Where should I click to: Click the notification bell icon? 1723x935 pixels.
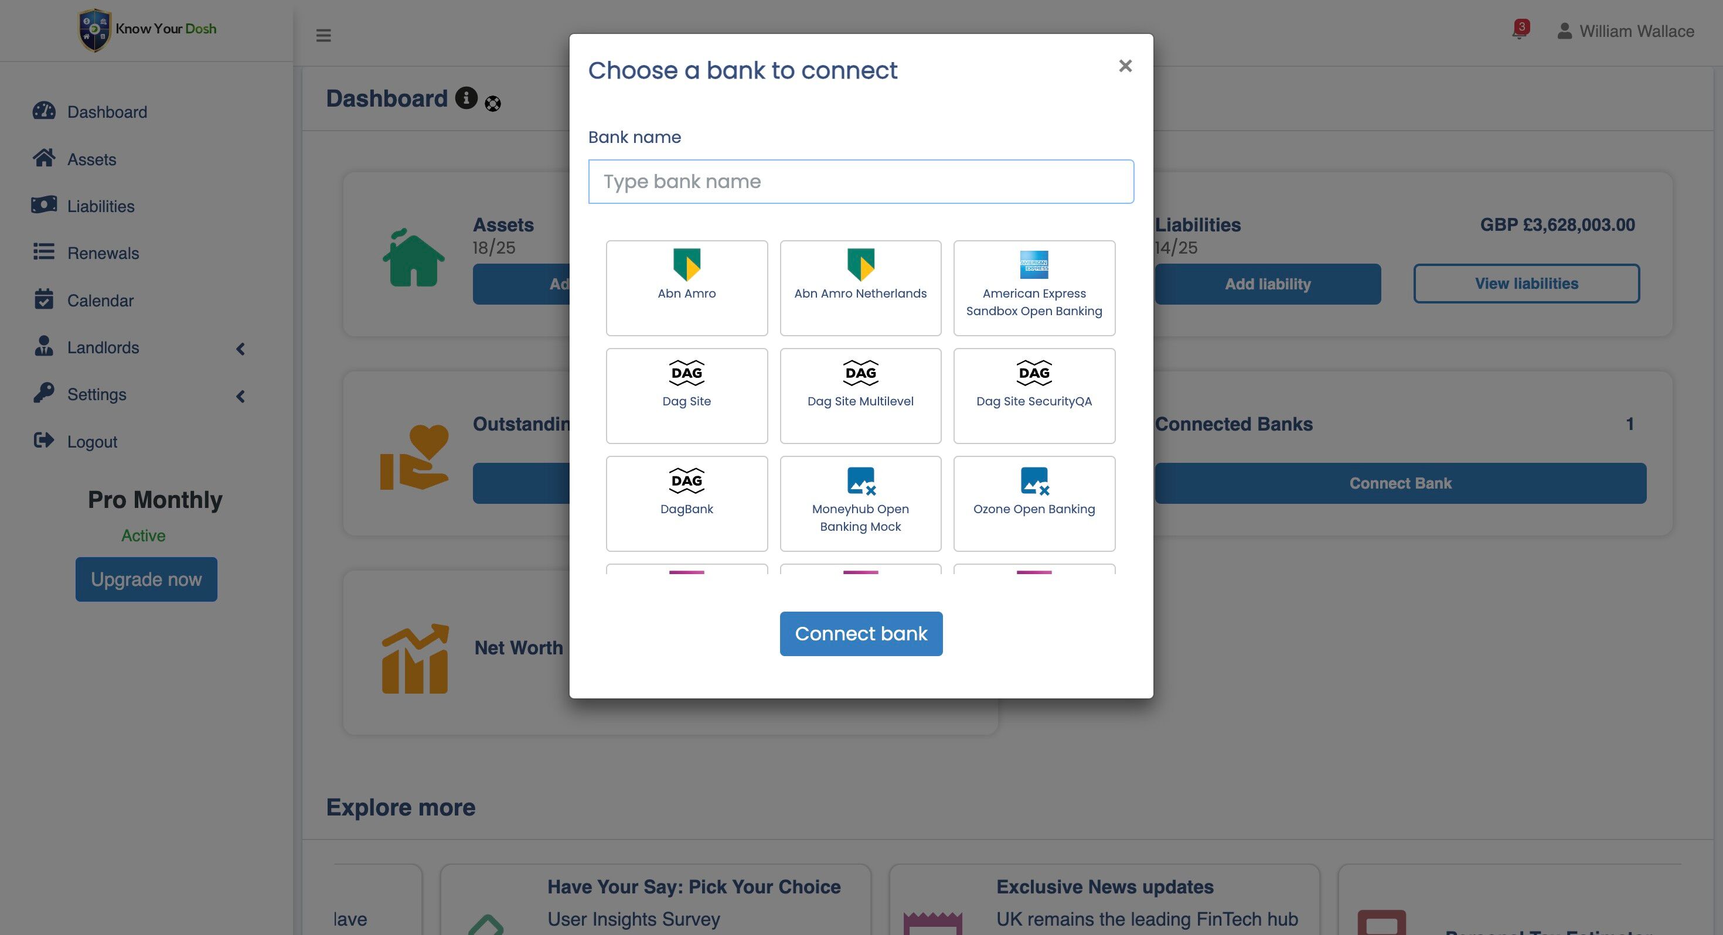[1518, 32]
